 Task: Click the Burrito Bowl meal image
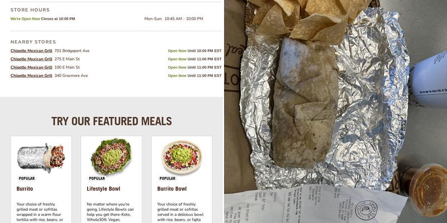(x=182, y=157)
